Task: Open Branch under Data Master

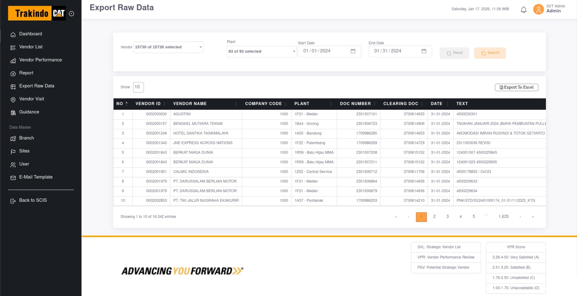Action: pos(27,138)
